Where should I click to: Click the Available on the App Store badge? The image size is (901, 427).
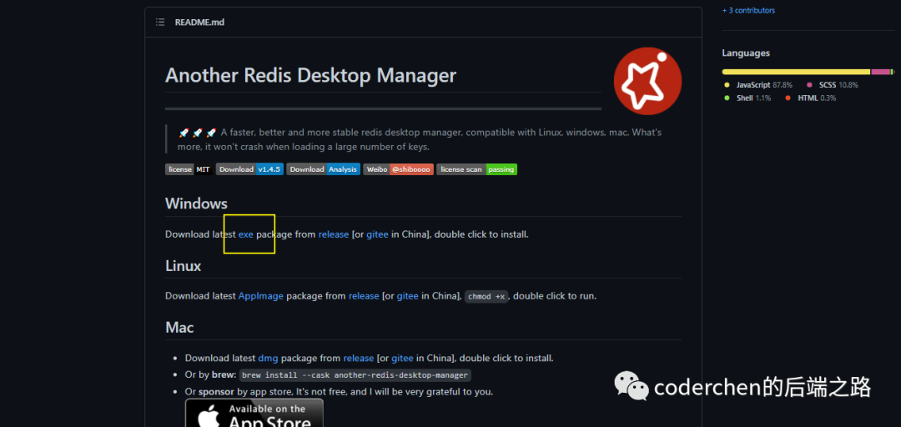point(254,413)
